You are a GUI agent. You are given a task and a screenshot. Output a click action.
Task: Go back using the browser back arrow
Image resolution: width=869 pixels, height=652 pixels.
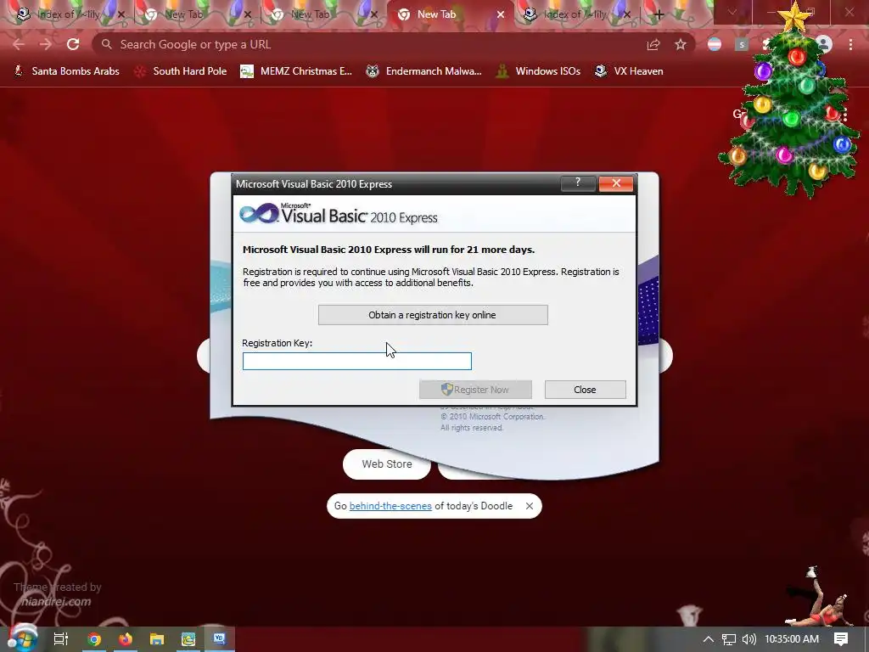19,44
